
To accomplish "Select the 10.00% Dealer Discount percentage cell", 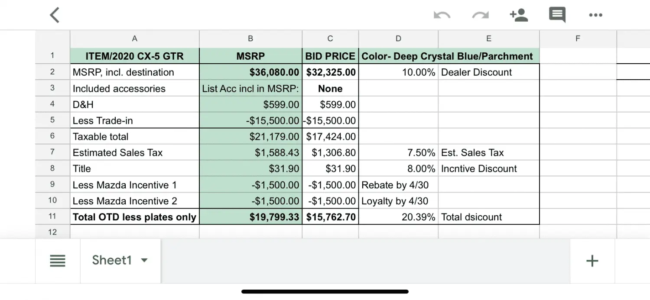I will [x=398, y=72].
